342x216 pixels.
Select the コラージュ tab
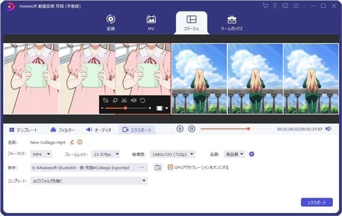pos(192,23)
